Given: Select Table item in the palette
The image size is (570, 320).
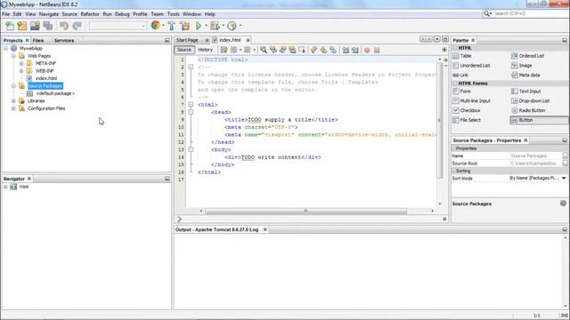Looking at the screenshot, I should point(462,56).
